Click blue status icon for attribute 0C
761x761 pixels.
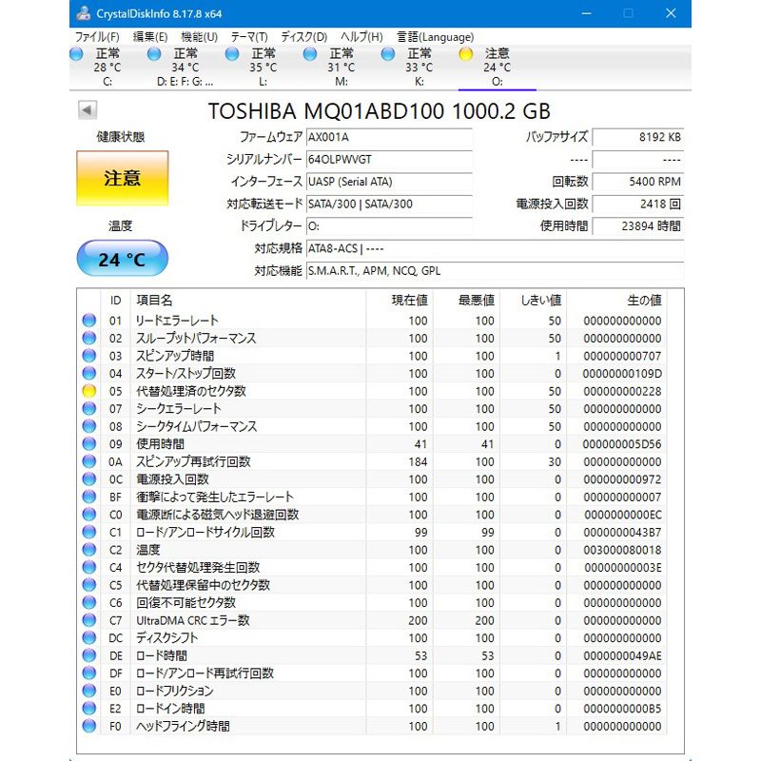[x=89, y=479]
